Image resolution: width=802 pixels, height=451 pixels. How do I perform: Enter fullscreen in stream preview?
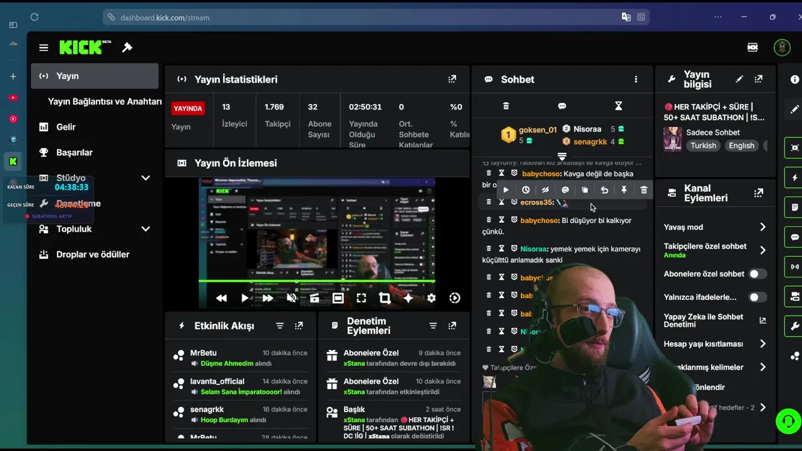point(362,298)
